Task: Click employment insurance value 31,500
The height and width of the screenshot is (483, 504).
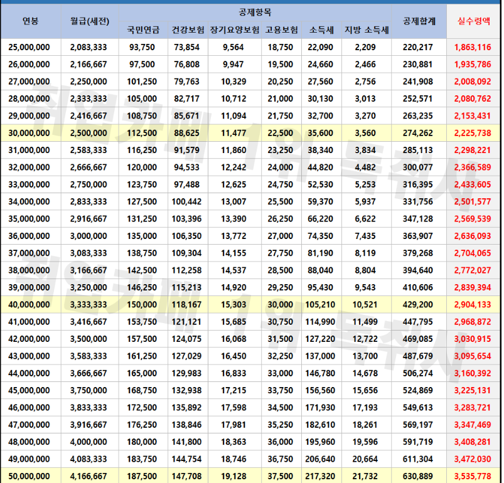Action: tap(281, 339)
